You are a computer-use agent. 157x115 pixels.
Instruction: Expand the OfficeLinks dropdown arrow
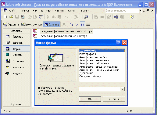(80, 17)
